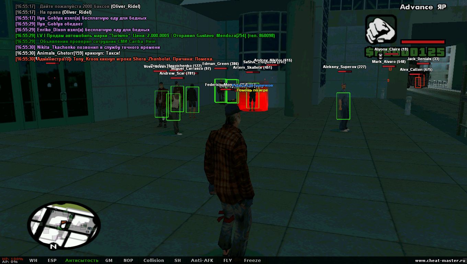Viewport: 467px width, 264px height.
Task: Disable the Антисытость option
Action: click(82, 261)
